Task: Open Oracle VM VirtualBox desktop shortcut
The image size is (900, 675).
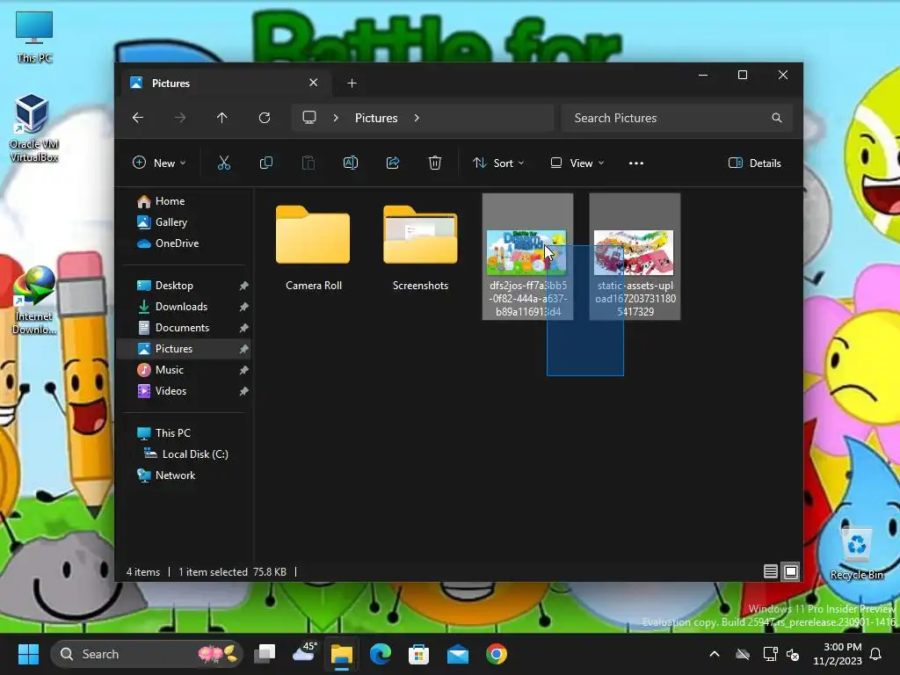Action: tap(33, 127)
